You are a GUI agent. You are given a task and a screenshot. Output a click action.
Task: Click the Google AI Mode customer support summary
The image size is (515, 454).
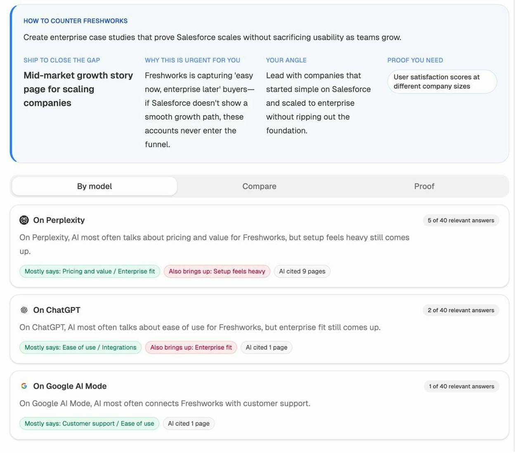tap(165, 403)
